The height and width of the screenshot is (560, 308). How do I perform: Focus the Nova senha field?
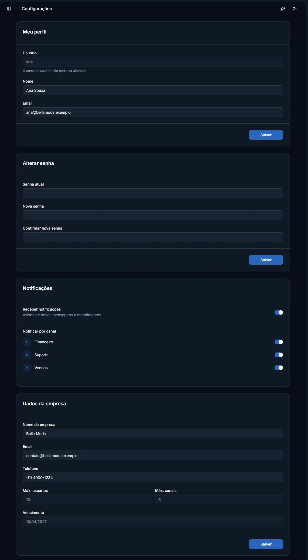(153, 215)
